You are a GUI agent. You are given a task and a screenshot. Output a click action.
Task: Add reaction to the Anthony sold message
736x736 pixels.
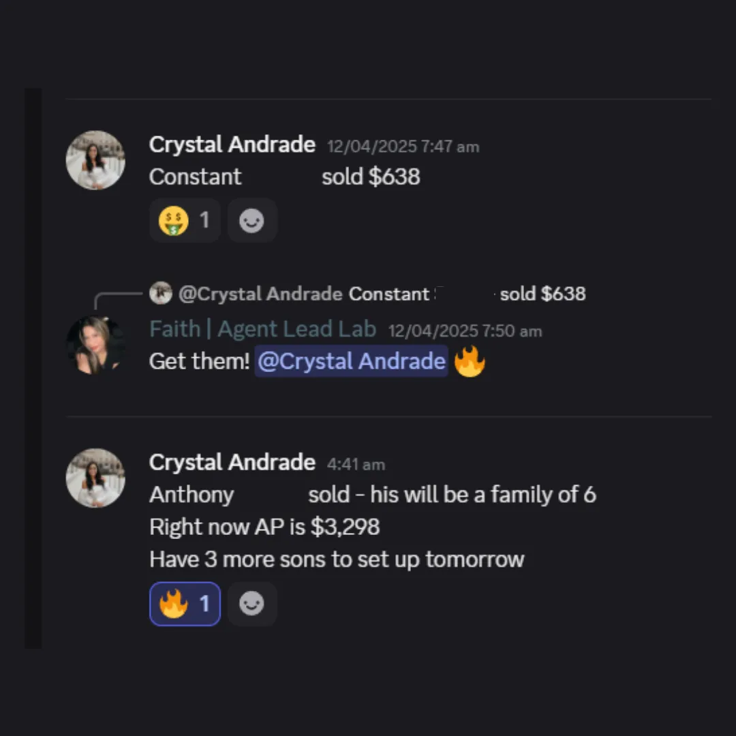pos(252,604)
